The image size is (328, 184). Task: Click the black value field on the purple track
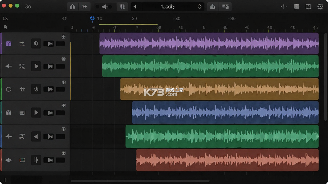[61, 43]
